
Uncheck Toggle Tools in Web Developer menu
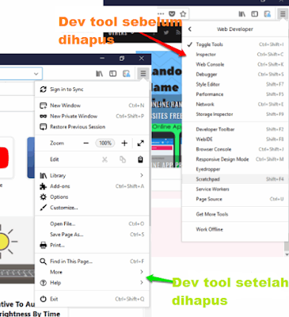coord(235,44)
